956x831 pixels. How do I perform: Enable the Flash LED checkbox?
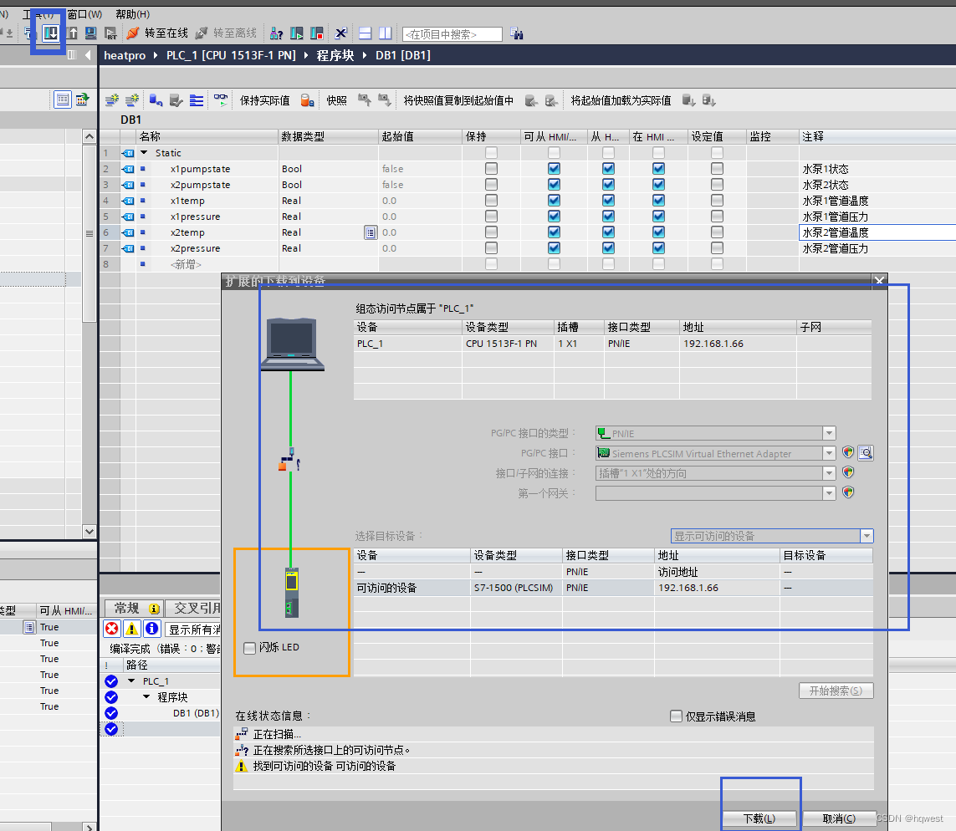tap(249, 648)
